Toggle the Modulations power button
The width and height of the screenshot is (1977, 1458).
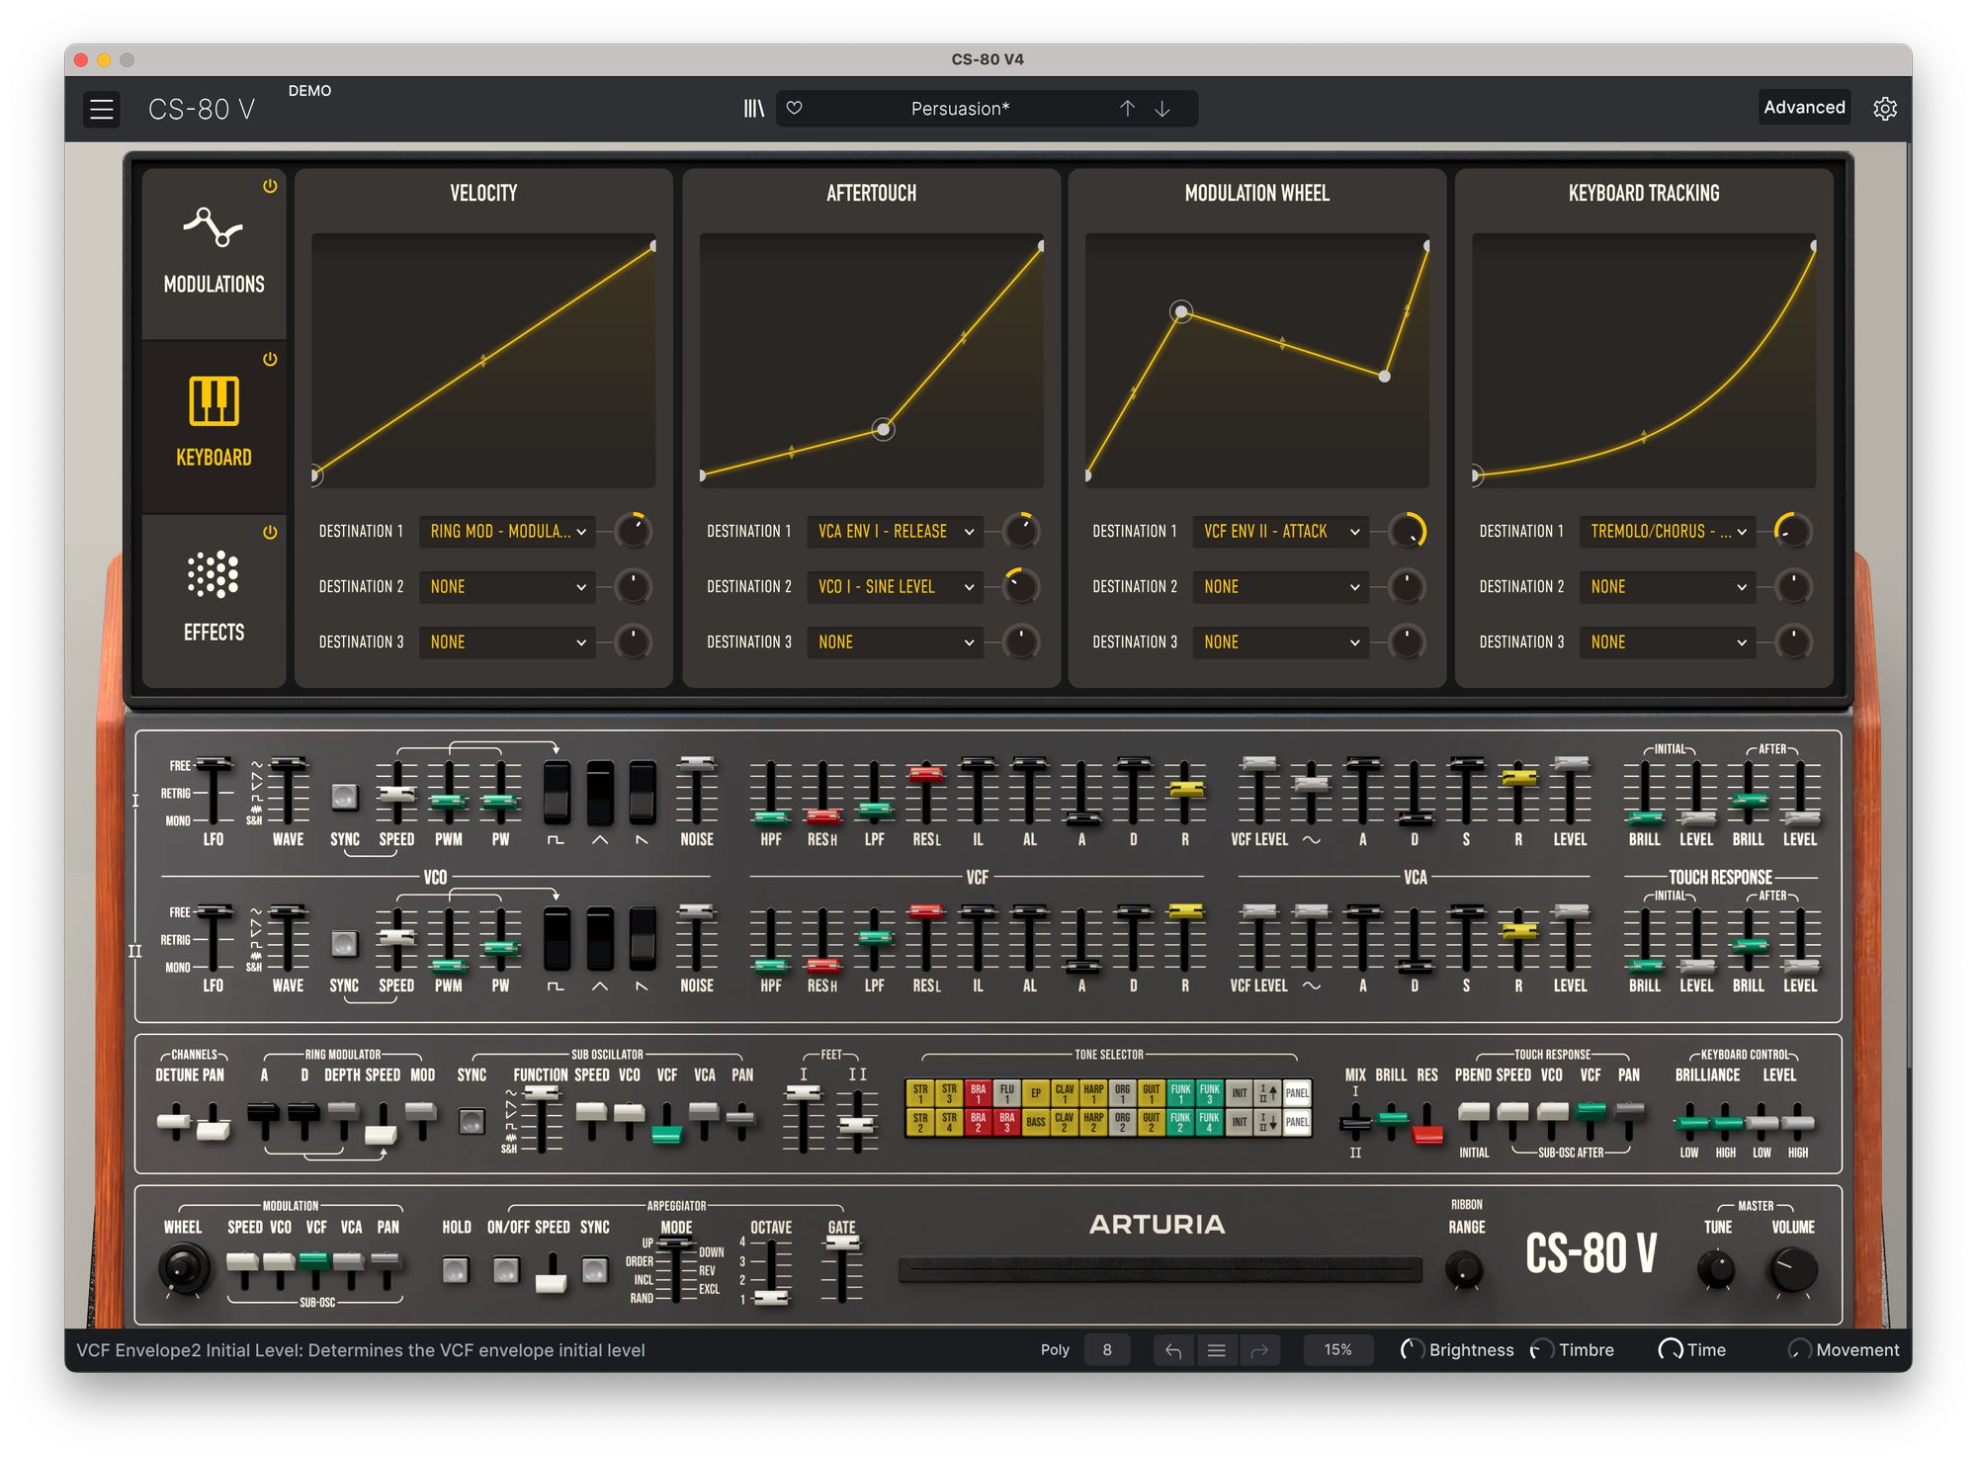pos(270,187)
